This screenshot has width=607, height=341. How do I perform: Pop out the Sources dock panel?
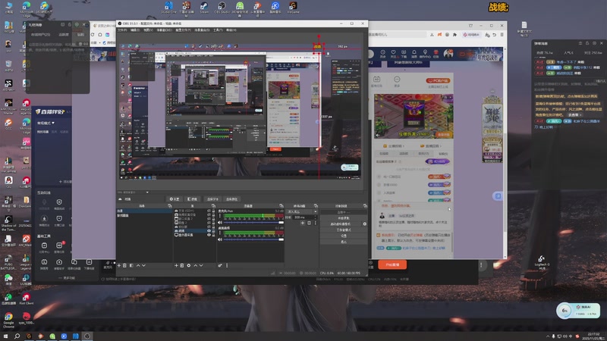coord(213,206)
